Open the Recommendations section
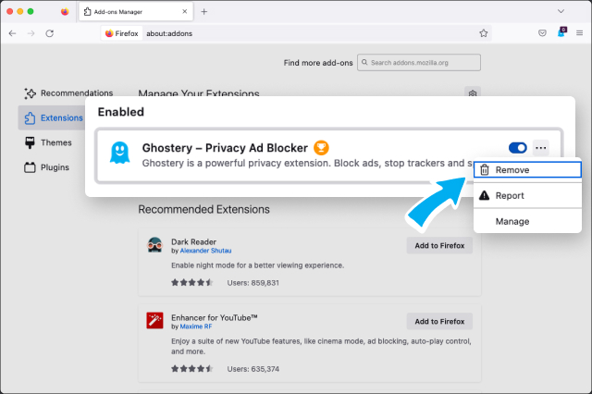592x394 pixels. point(68,93)
